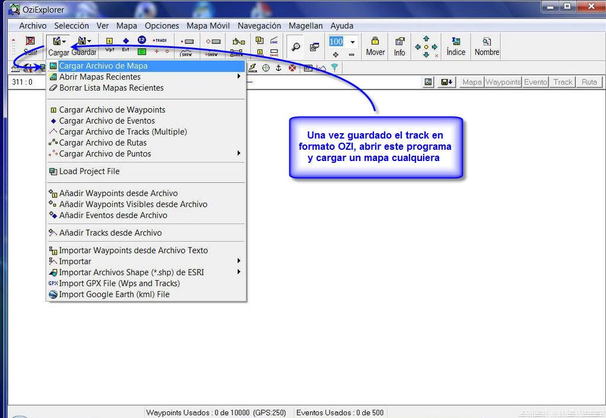Open the Info toolbar button
The width and height of the screenshot is (606, 418).
(399, 46)
